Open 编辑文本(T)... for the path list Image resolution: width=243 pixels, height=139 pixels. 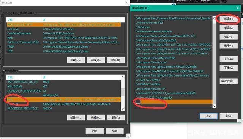click(x=229, y=81)
